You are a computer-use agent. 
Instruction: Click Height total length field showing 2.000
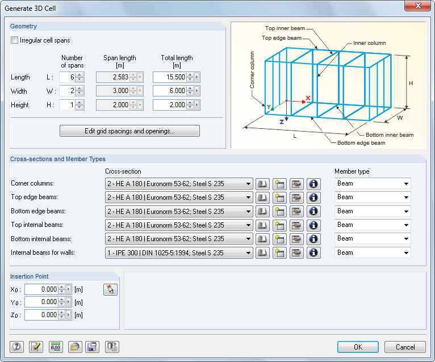point(169,105)
